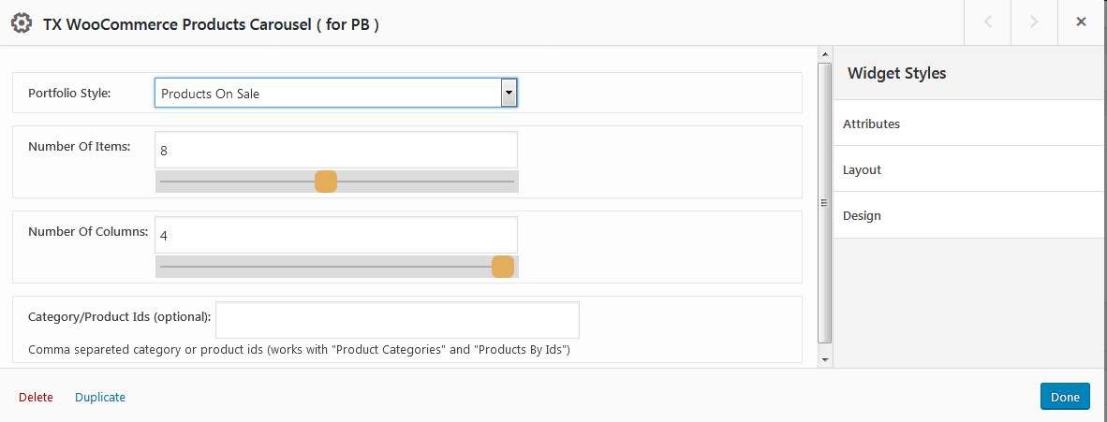Viewport: 1107px width, 422px height.
Task: Go to next widget with right chevron
Action: point(1034,22)
